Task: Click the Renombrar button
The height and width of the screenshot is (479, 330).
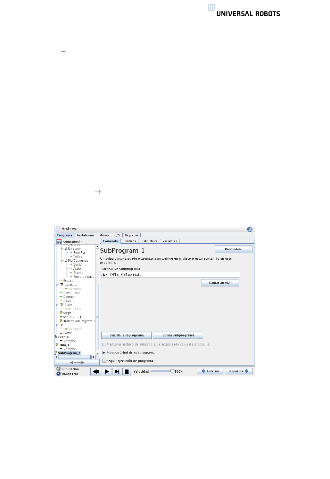Action: [233, 249]
